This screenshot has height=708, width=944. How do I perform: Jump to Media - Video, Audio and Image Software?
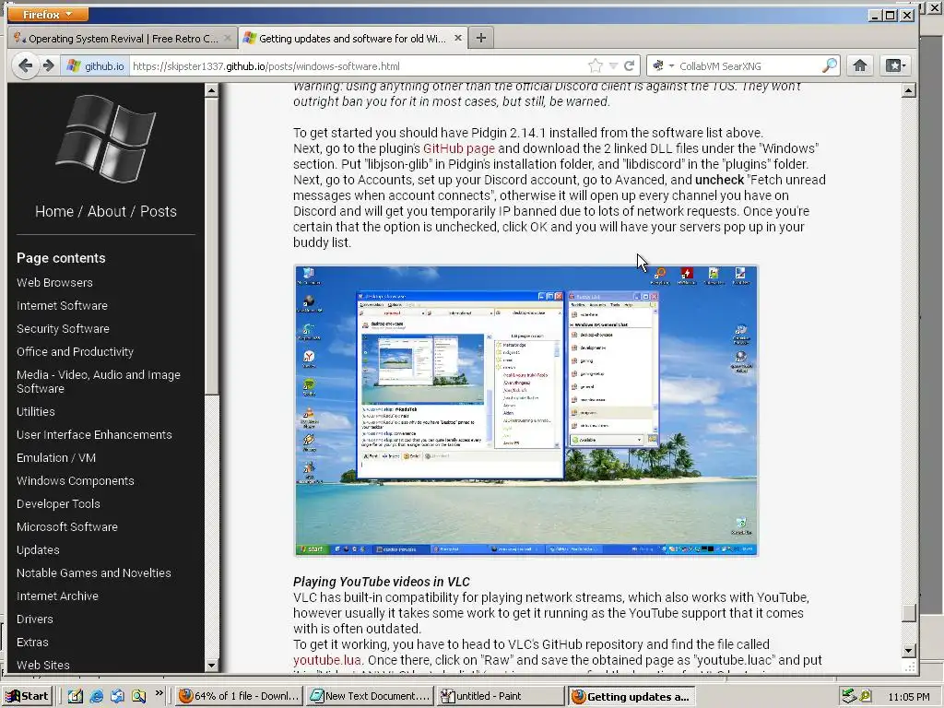click(99, 382)
